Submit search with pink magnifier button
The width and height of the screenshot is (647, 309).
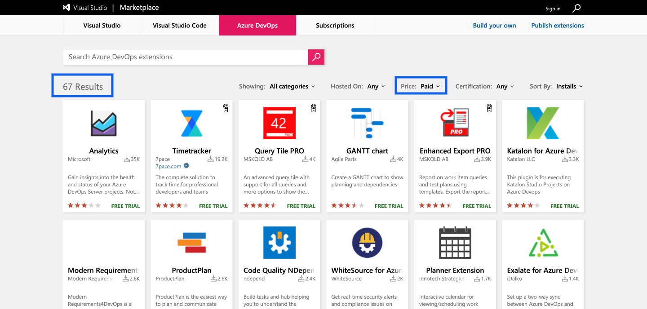pos(316,57)
